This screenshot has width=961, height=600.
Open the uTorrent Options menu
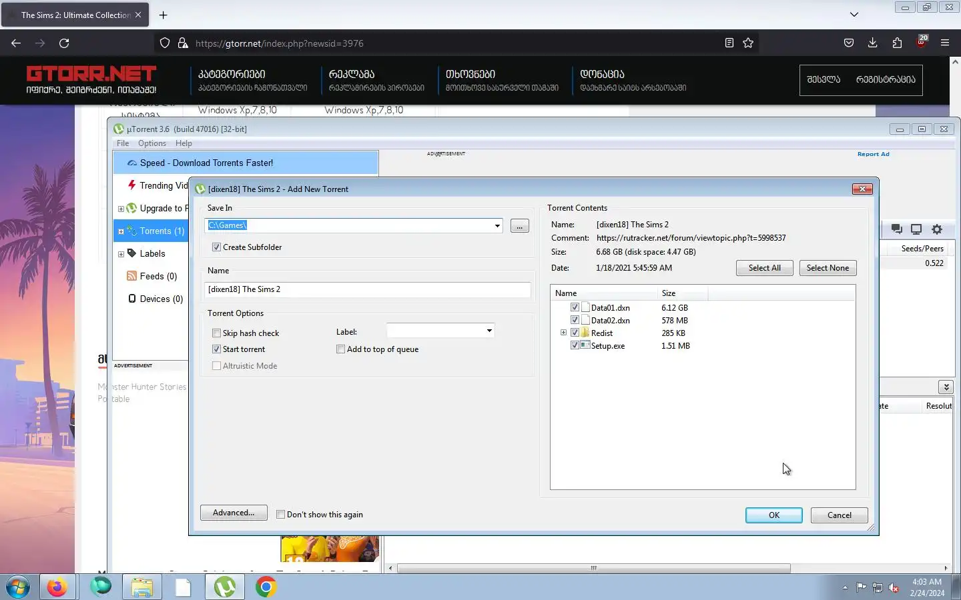pyautogui.click(x=152, y=143)
